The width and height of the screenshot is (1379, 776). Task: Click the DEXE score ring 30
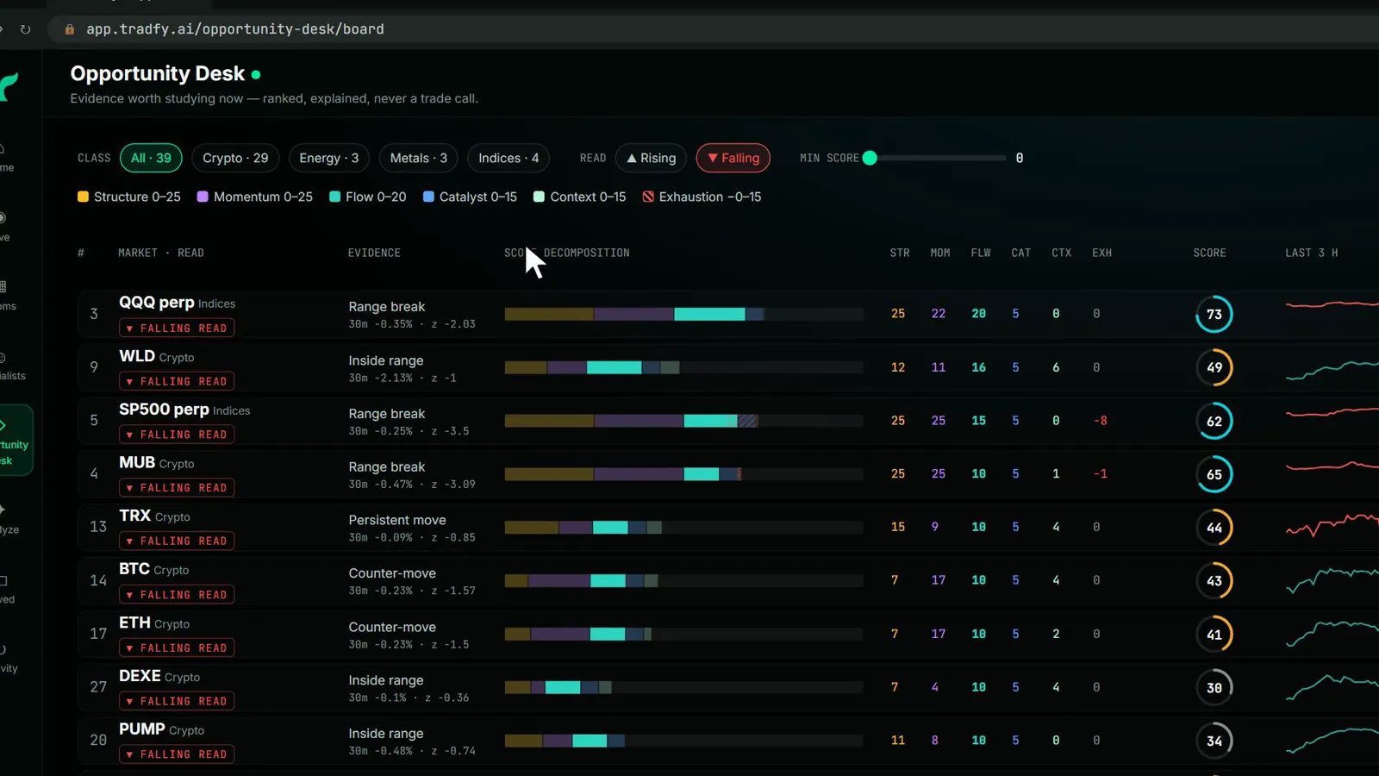point(1214,688)
